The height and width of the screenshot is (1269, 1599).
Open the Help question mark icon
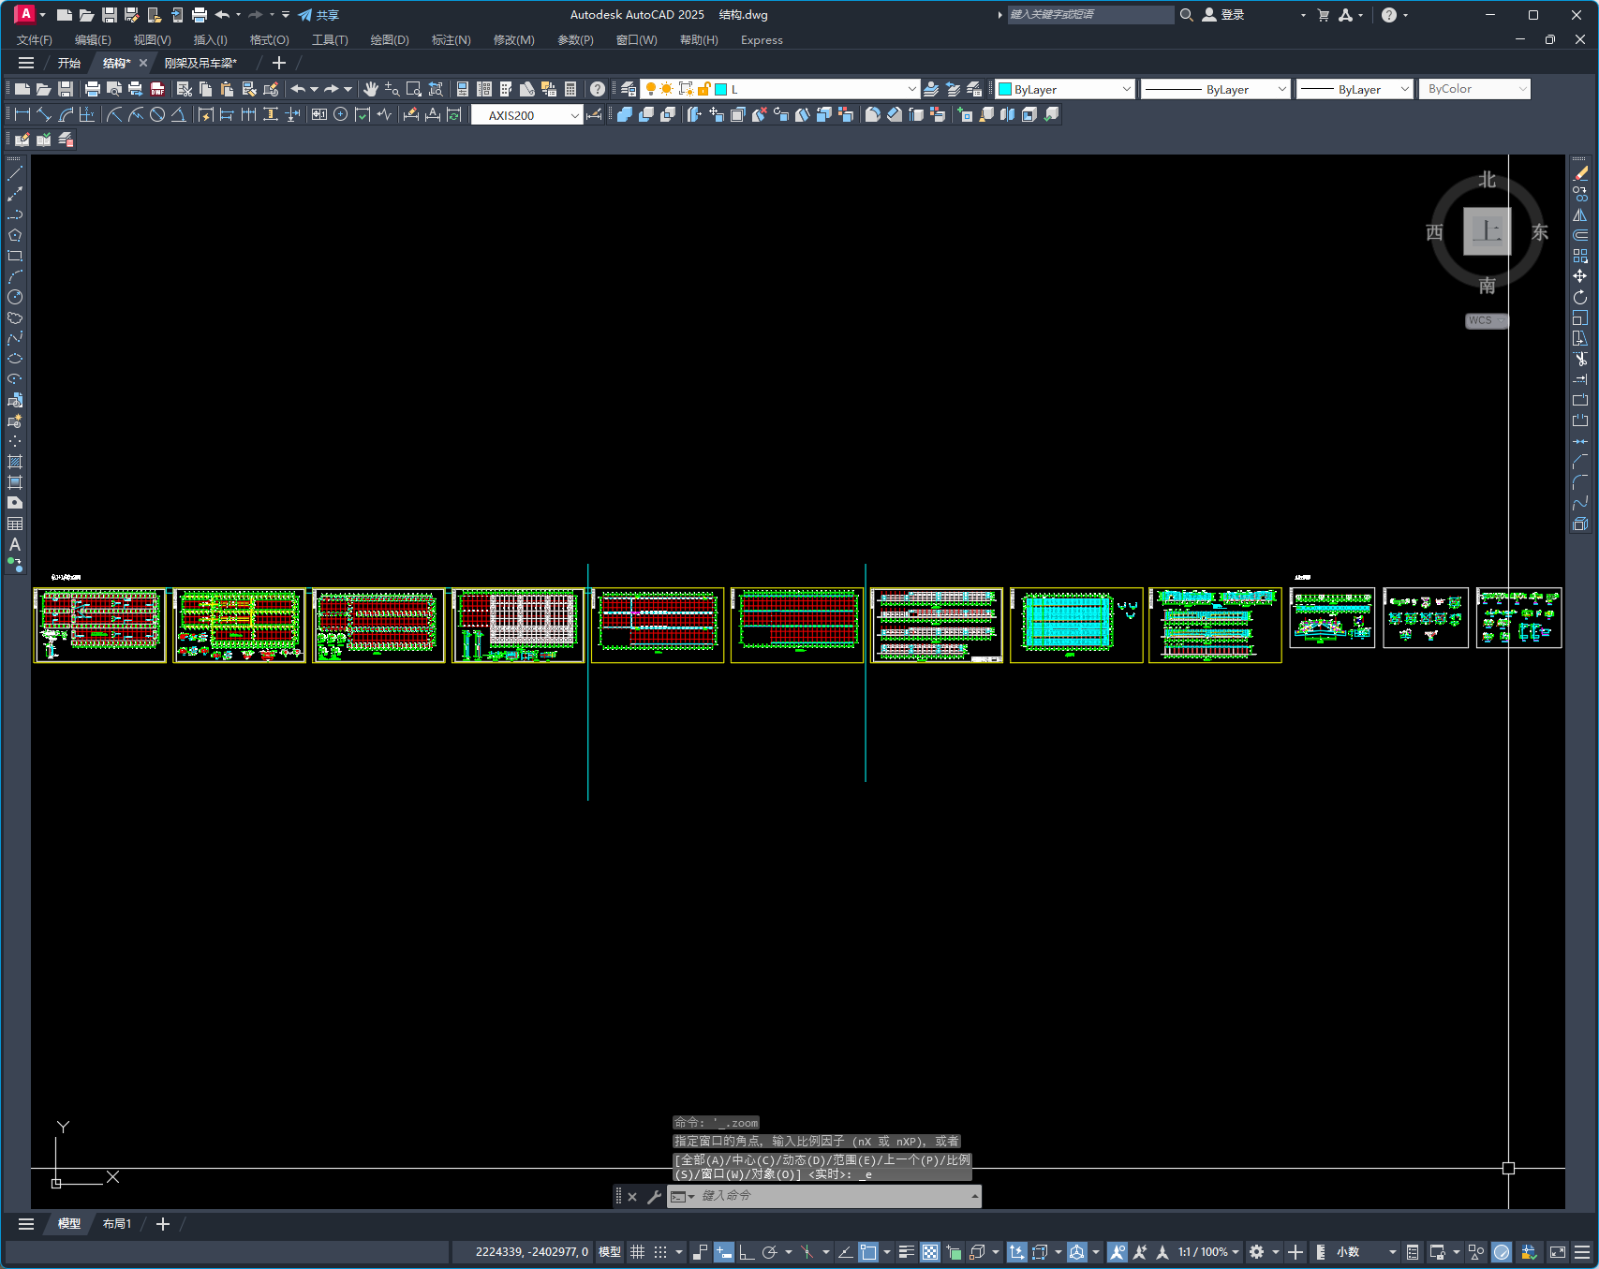coord(598,89)
